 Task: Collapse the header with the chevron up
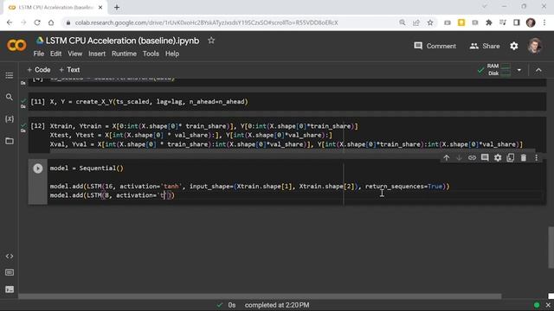coord(538,70)
